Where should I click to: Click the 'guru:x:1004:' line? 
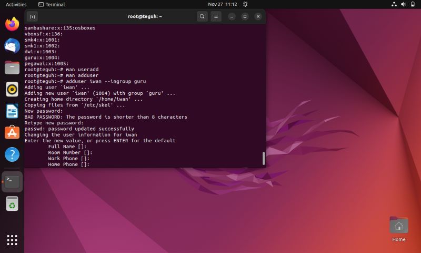point(42,57)
